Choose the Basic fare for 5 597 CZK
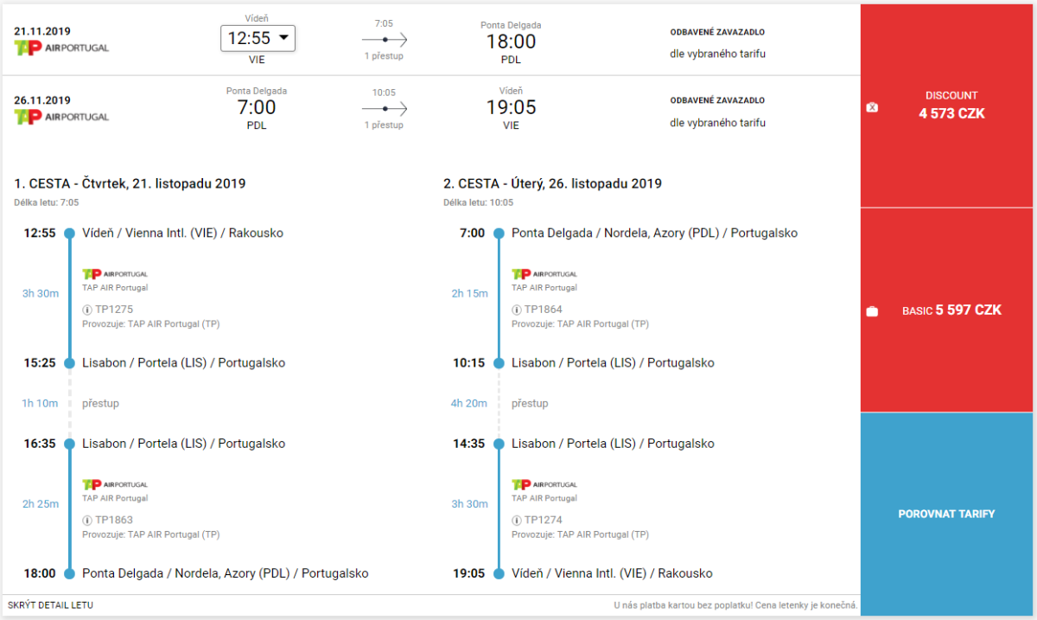The height and width of the screenshot is (620, 1037). coord(951,310)
